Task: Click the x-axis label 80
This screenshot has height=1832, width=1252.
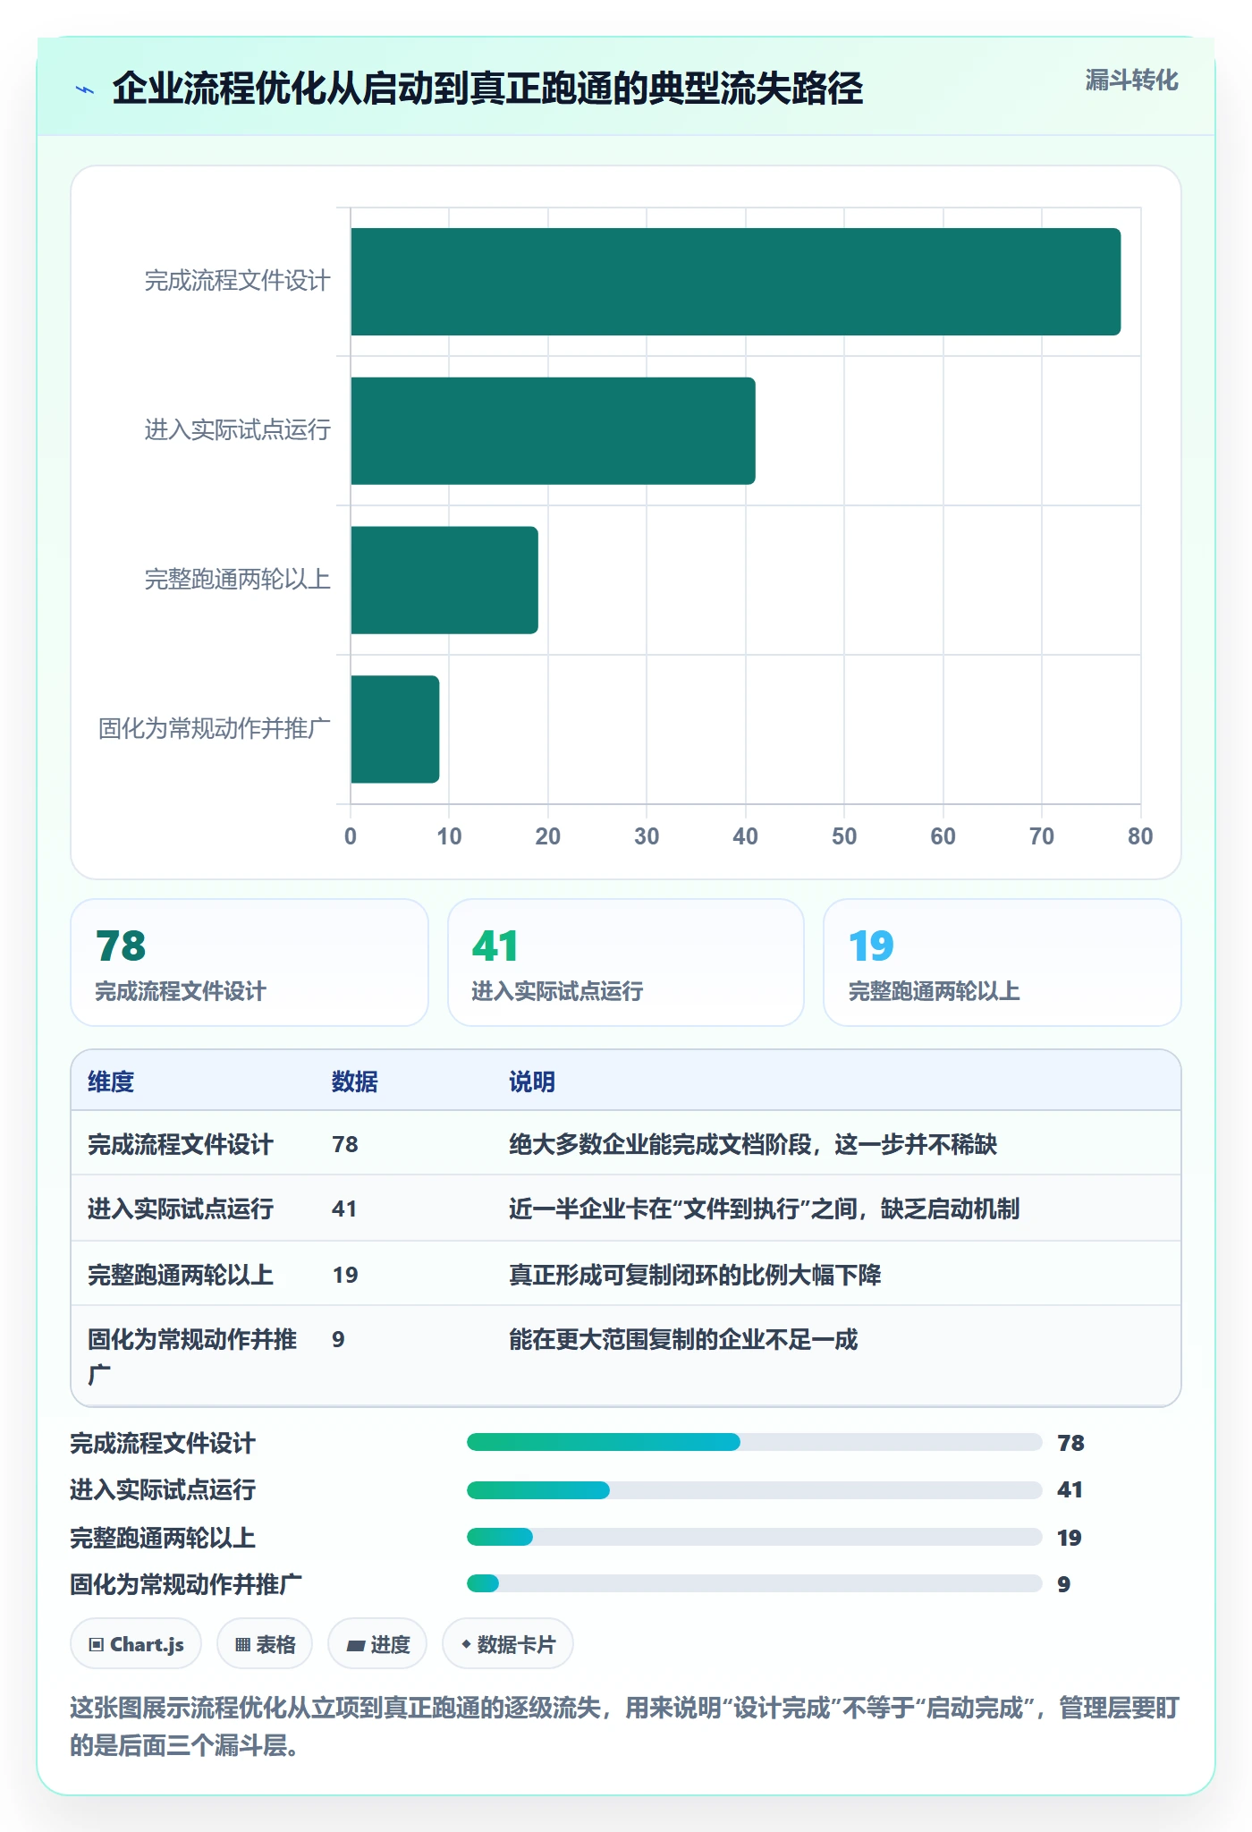Action: click(1140, 836)
